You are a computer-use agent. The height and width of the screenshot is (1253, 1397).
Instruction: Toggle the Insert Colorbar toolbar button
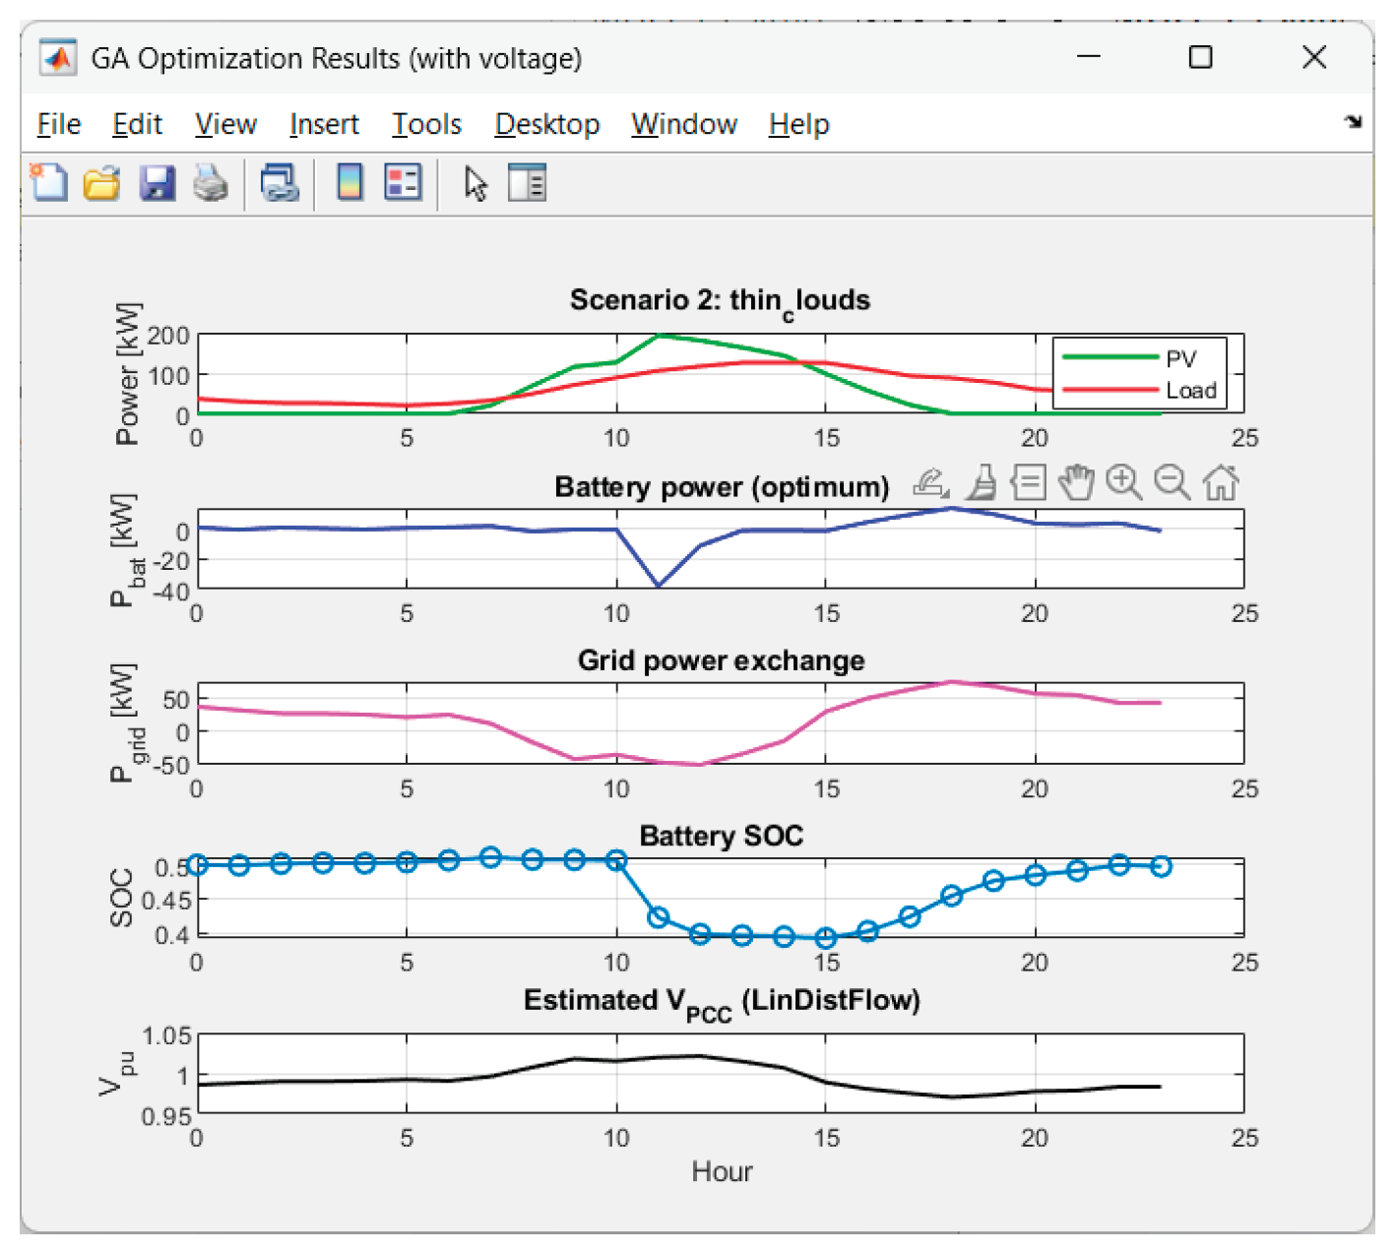(349, 183)
